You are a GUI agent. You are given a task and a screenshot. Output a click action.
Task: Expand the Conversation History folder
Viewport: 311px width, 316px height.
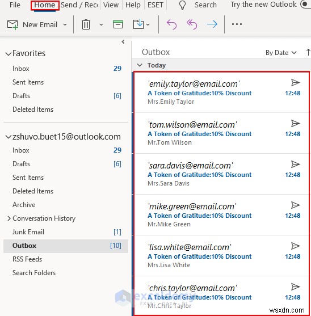9,218
